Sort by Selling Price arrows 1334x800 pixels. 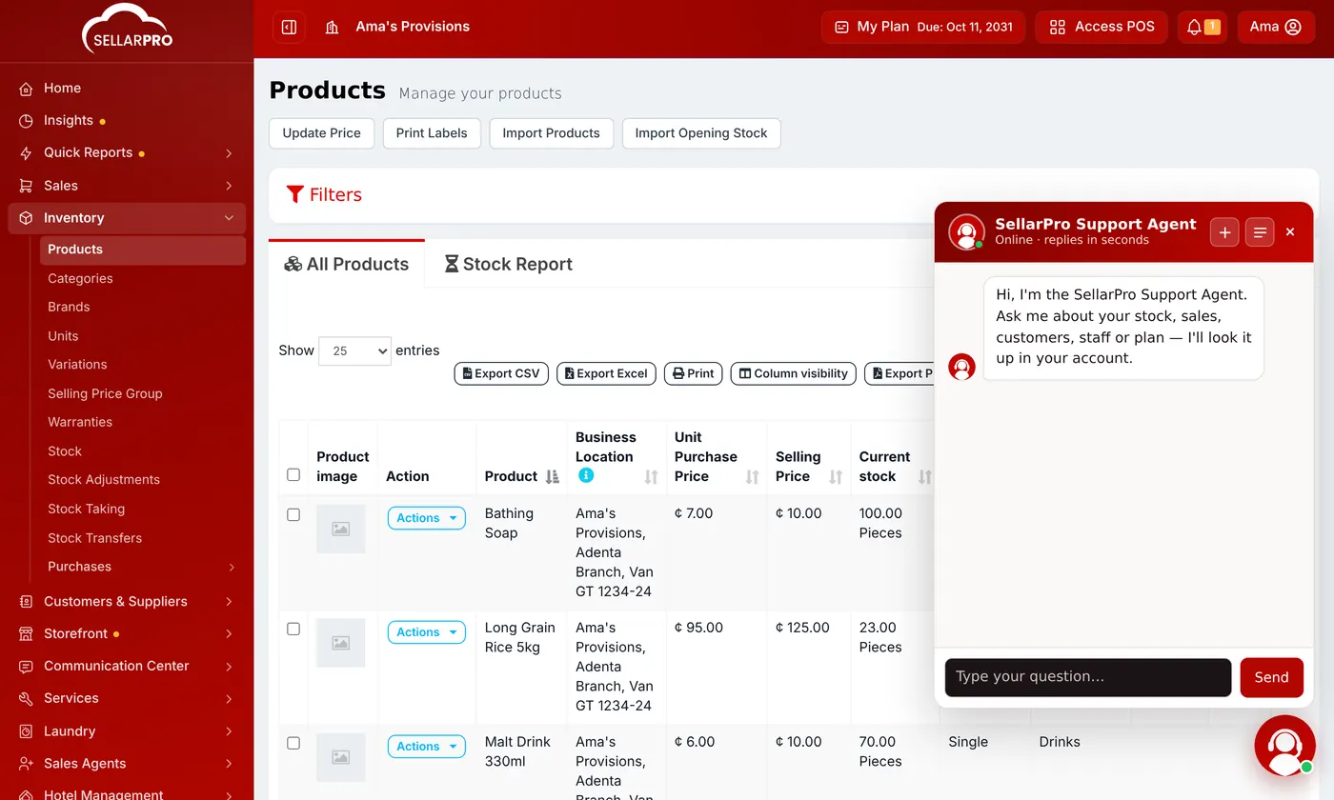coord(836,476)
